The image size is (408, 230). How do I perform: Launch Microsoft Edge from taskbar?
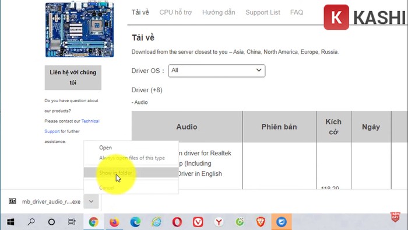[x=135, y=222]
